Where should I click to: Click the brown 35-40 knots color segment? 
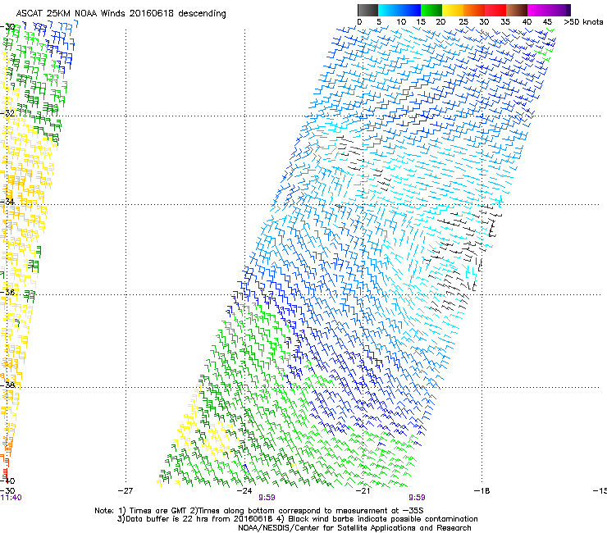click(517, 10)
